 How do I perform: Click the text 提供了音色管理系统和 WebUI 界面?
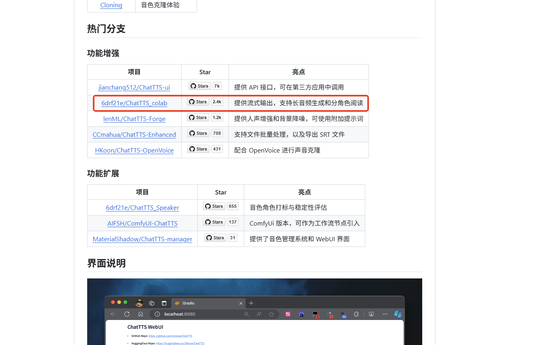pyautogui.click(x=300, y=239)
